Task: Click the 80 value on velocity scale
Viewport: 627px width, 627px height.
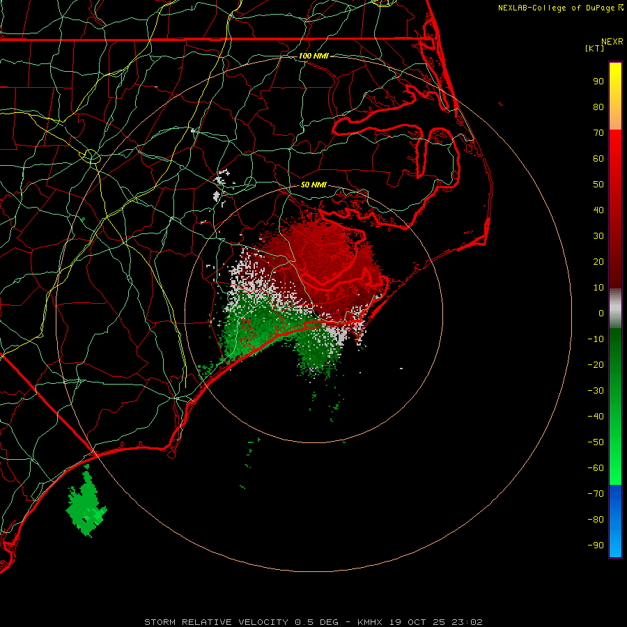Action: [598, 107]
